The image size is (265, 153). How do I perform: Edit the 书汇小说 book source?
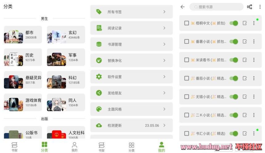tap(245, 133)
